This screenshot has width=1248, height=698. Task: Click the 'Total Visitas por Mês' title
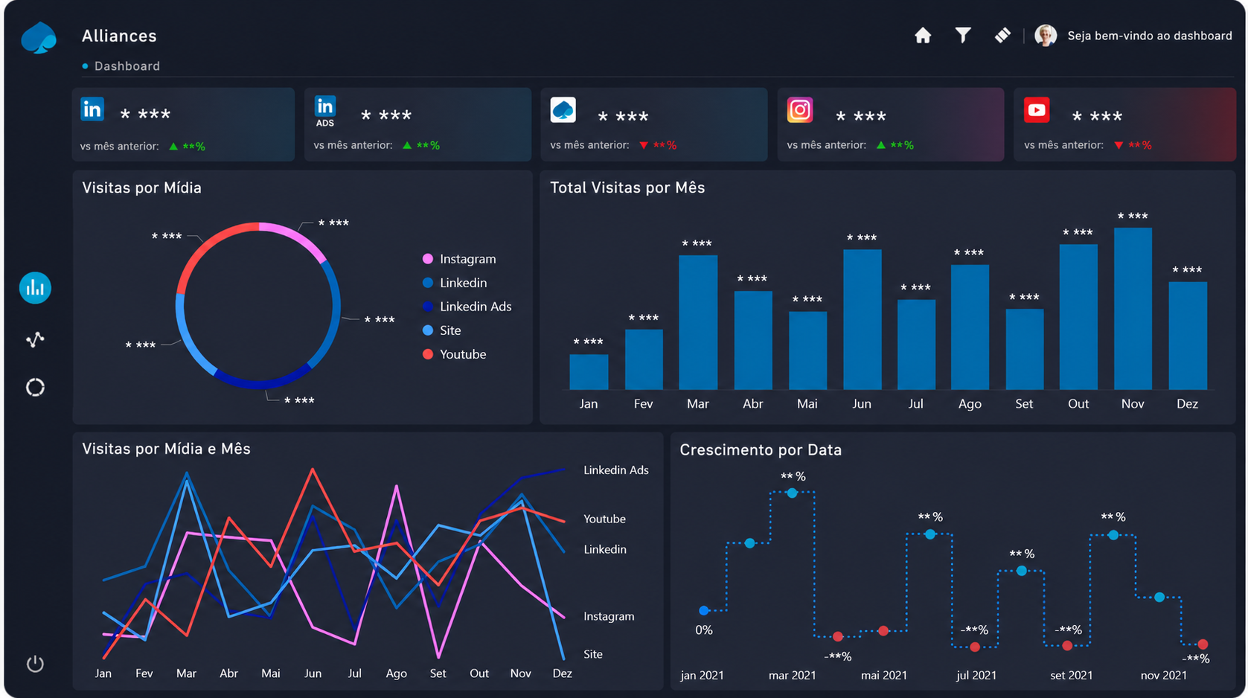pyautogui.click(x=627, y=188)
